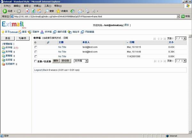The width and height of the screenshot is (192, 138).
Task: Click the IE Stop button in toolbar
Action: click(x=27, y=11)
